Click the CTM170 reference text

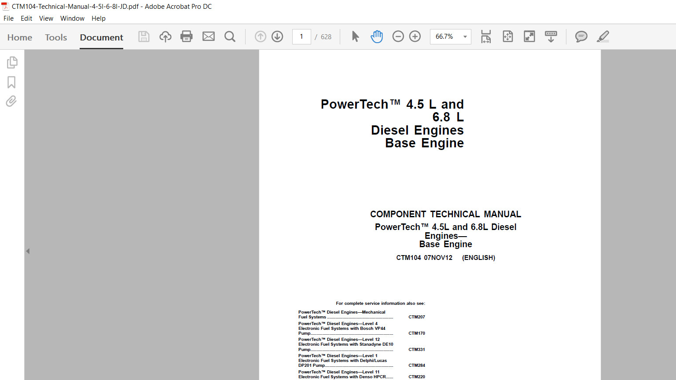417,333
